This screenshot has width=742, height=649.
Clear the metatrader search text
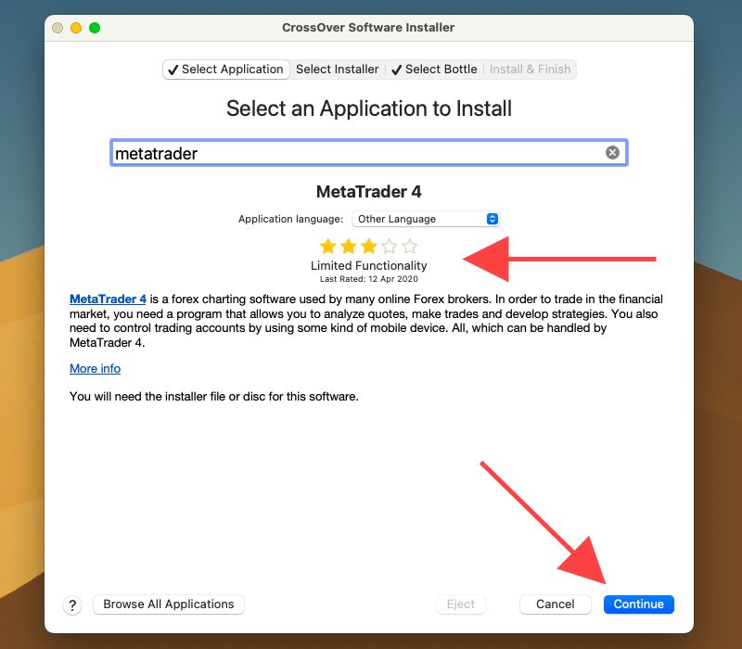click(x=612, y=153)
